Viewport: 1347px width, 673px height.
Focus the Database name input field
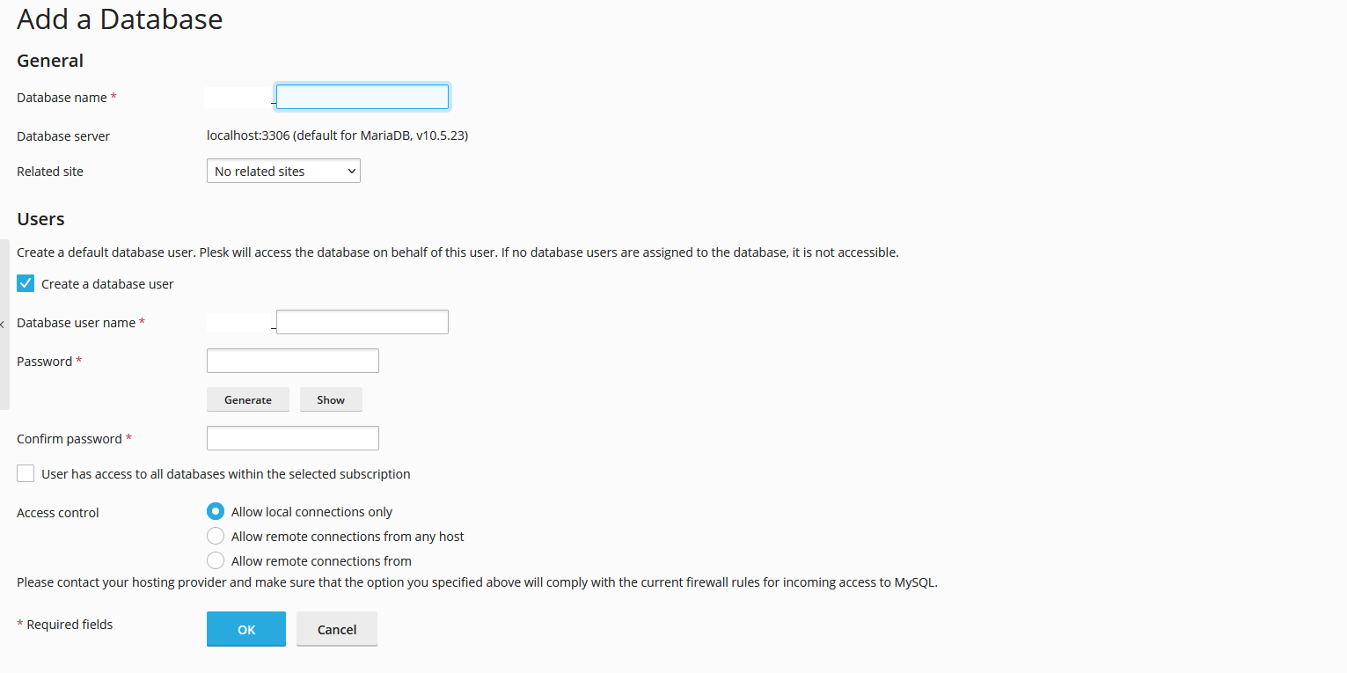pyautogui.click(x=361, y=96)
